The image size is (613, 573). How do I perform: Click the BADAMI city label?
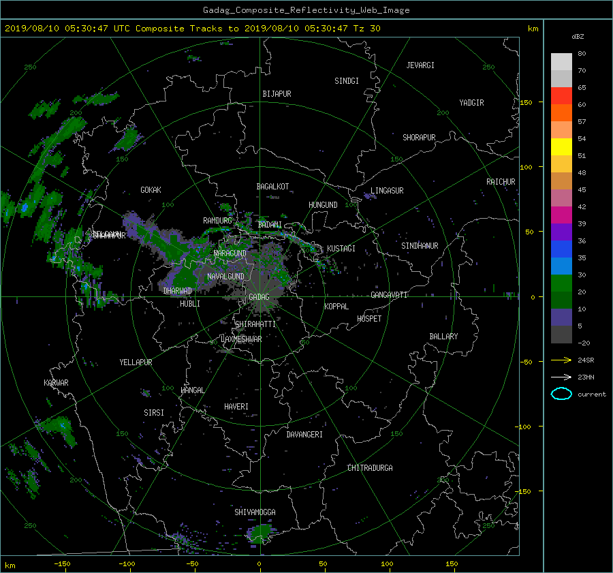[270, 225]
